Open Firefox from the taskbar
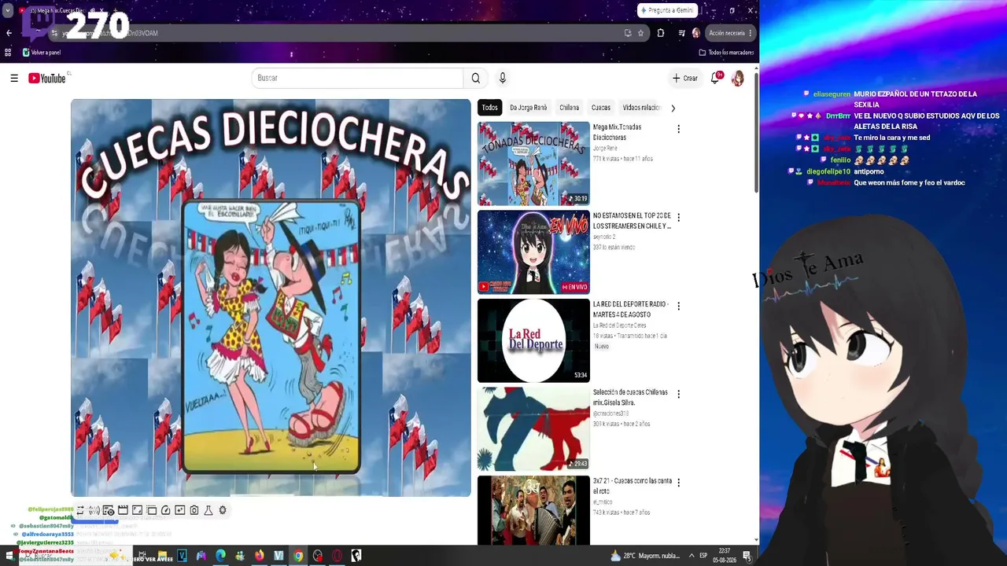This screenshot has height=566, width=1007. [x=259, y=556]
